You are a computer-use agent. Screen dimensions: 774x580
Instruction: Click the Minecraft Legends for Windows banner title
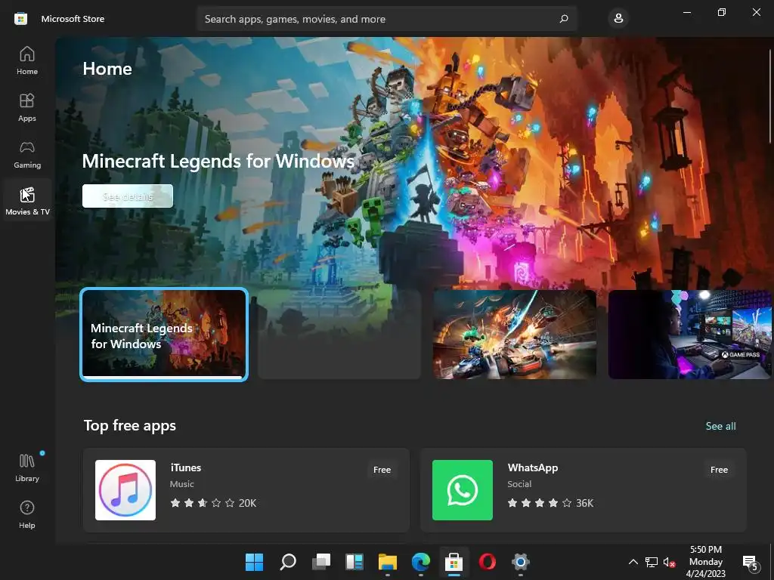pos(218,162)
